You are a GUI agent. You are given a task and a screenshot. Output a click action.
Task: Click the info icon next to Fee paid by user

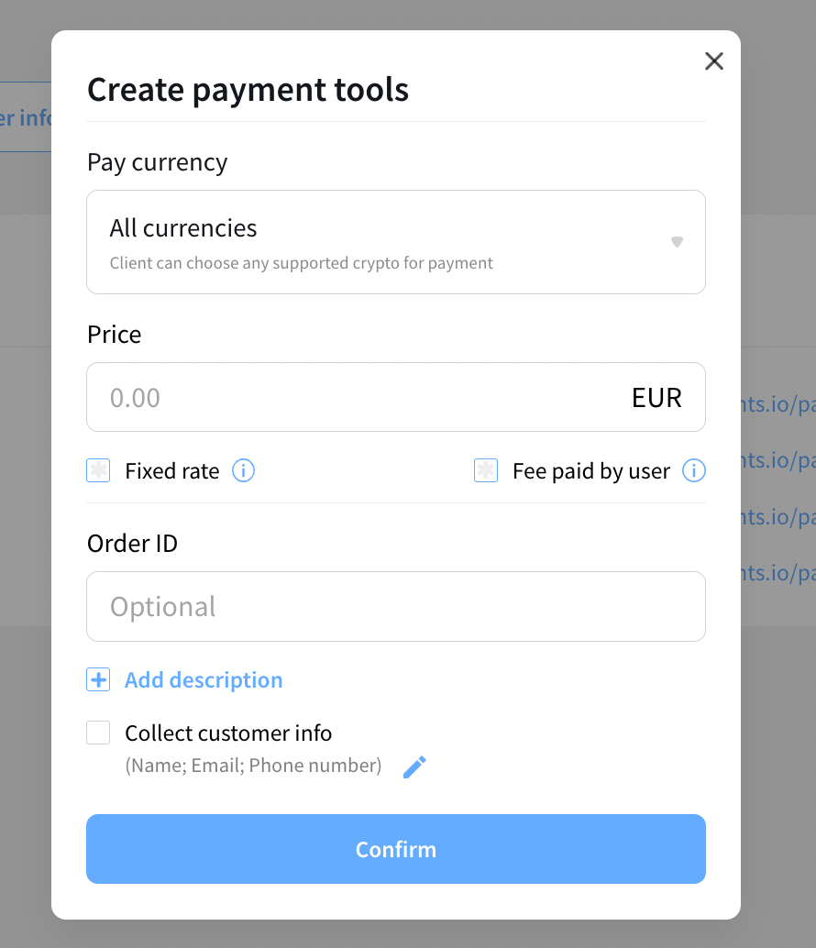tap(694, 471)
